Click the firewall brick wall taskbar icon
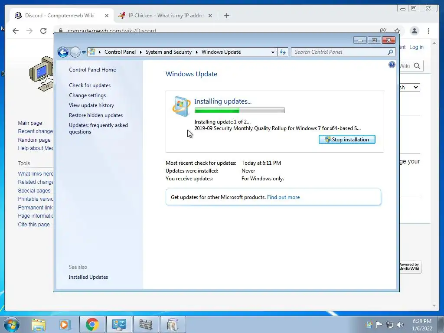The image size is (444, 333). pos(146,324)
